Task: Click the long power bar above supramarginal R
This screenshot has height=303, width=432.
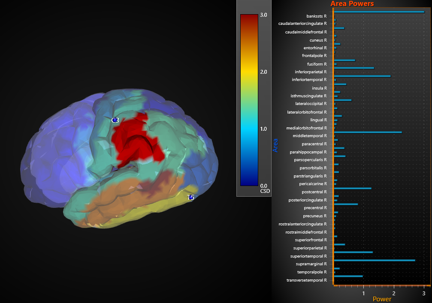Action: [x=375, y=260]
